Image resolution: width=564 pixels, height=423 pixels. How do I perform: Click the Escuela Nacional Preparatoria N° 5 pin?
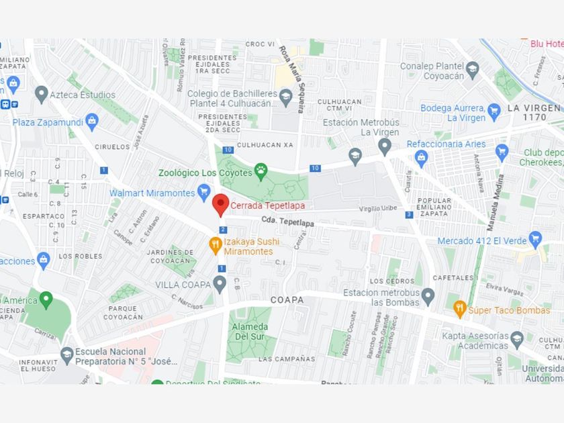[x=66, y=356]
